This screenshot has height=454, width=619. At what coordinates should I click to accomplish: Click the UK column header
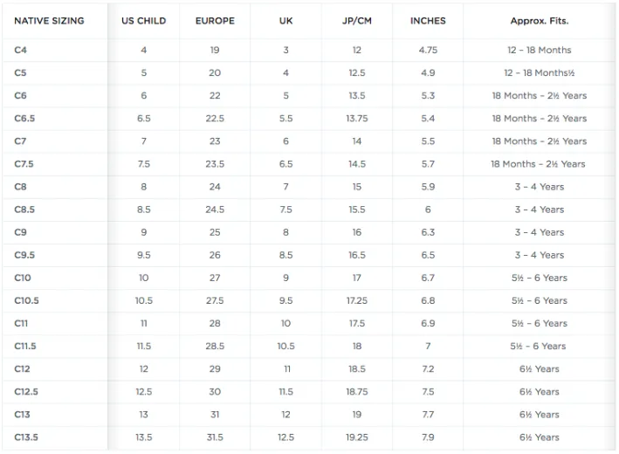285,21
